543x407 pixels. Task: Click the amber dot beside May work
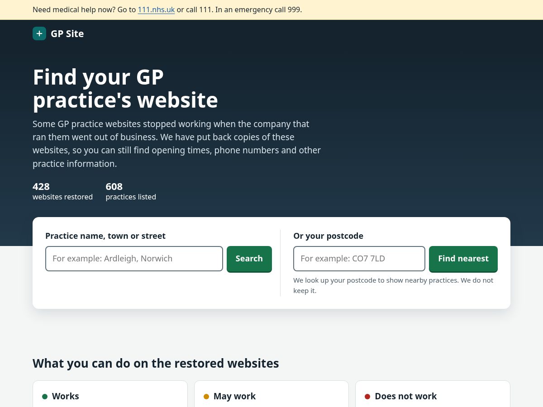[x=206, y=397]
